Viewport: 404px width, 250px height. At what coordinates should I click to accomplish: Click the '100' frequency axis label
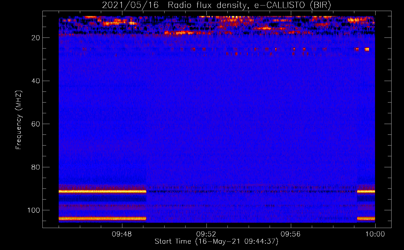34,210
